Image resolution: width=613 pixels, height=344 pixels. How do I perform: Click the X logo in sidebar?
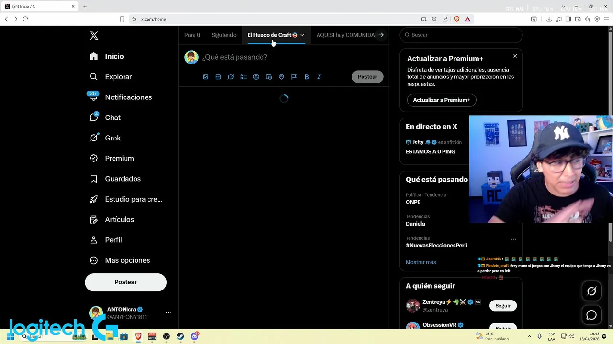pos(94,35)
